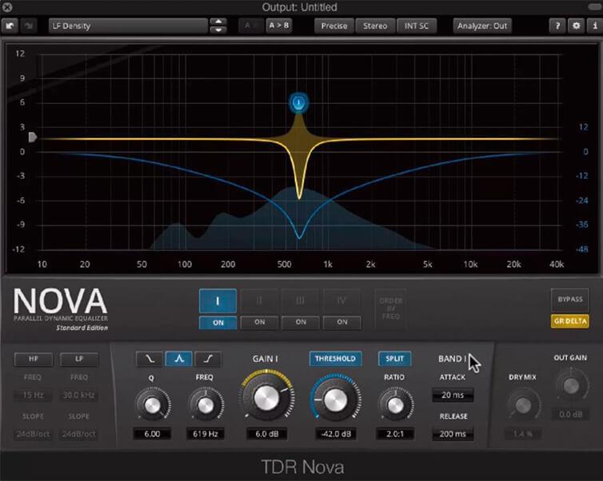This screenshot has width=603, height=481.
Task: Enable the LP filter
Action: [x=79, y=360]
